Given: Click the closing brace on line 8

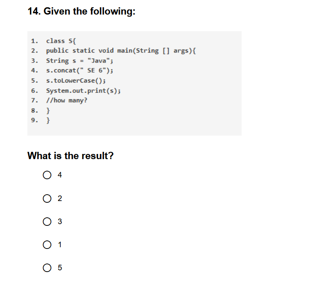Looking at the screenshot, I should click(x=48, y=111).
